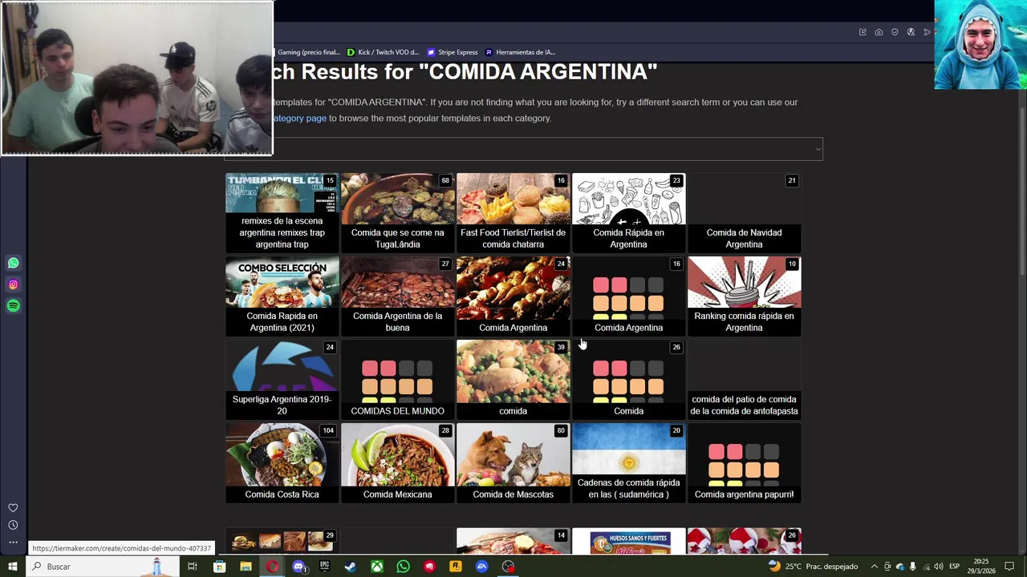The width and height of the screenshot is (1027, 577).
Task: Open Task View on the taskbar
Action: click(193, 567)
